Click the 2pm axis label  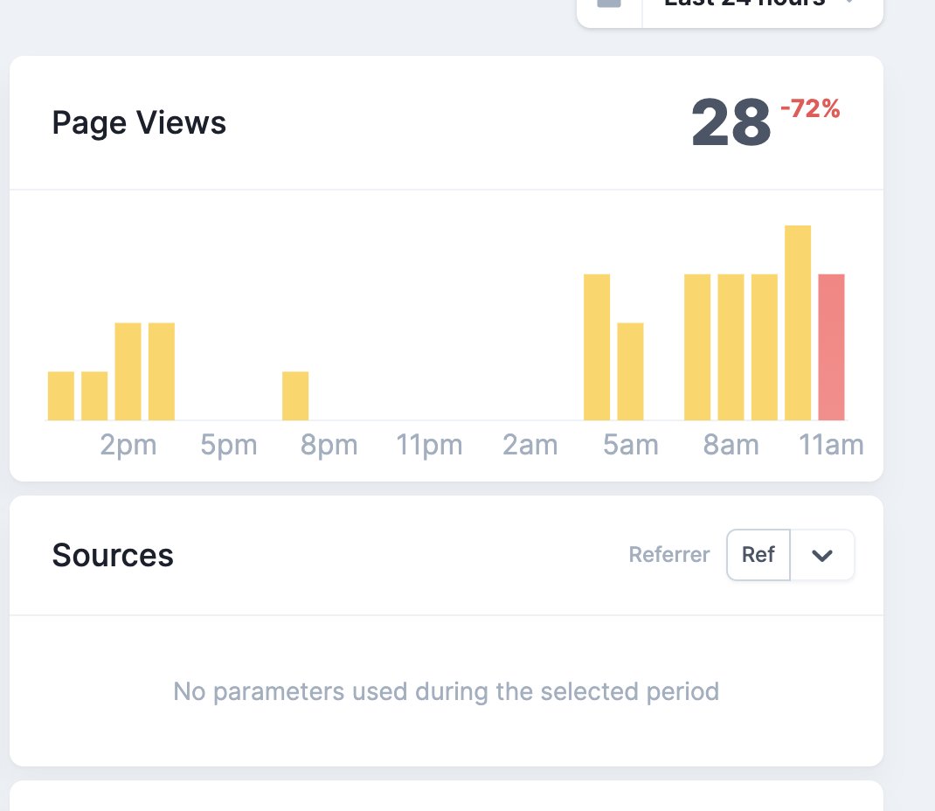[128, 445]
